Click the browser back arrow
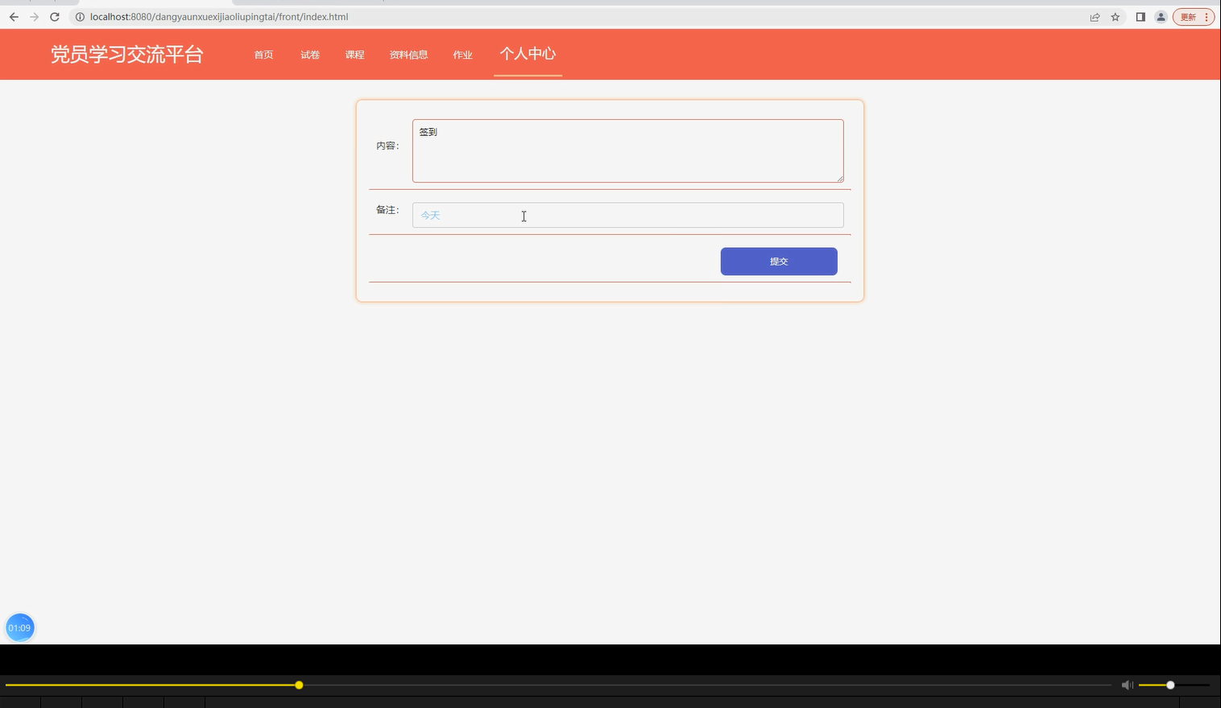Image resolution: width=1221 pixels, height=708 pixels. tap(14, 17)
